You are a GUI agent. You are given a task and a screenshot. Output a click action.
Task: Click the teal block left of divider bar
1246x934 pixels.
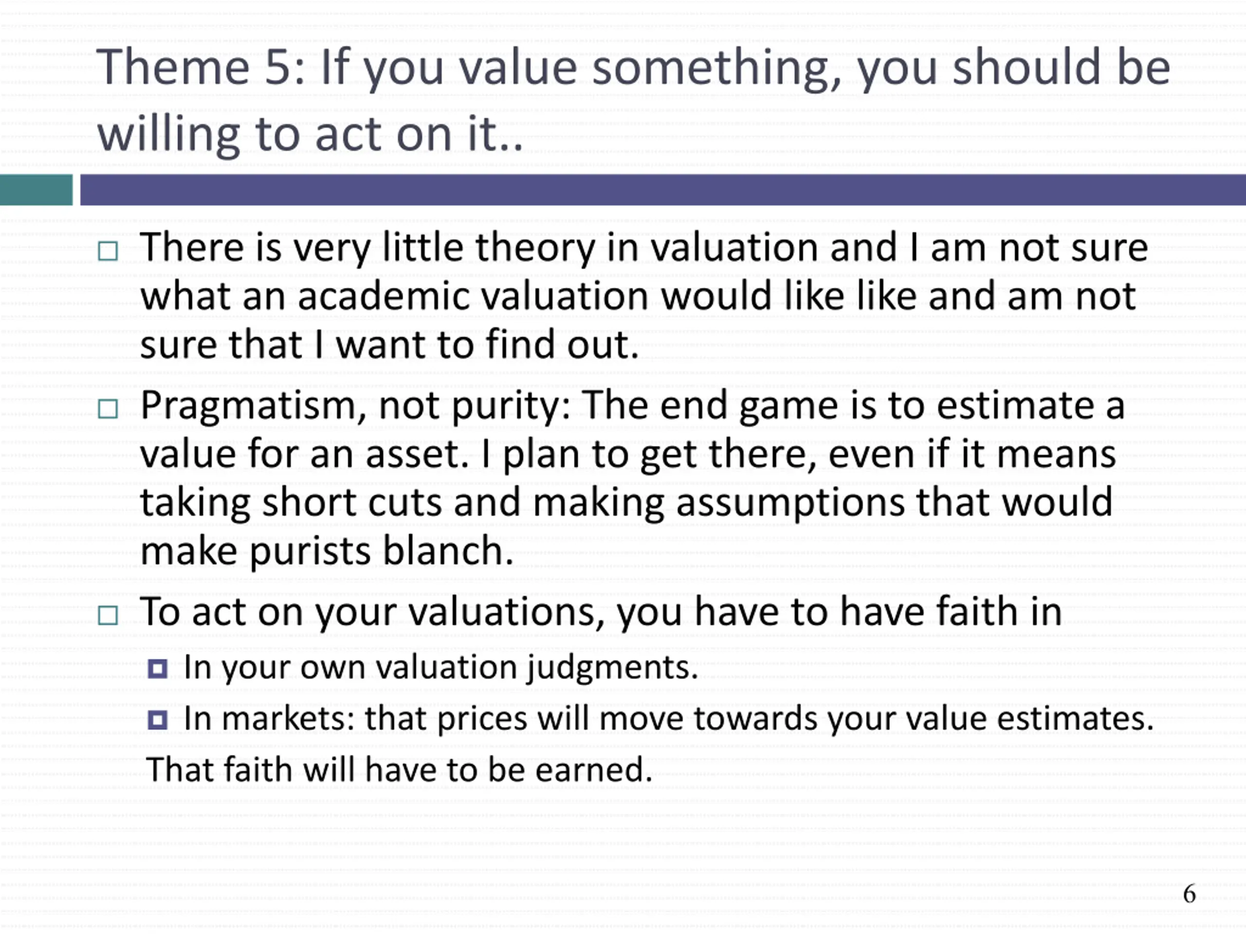[36, 190]
